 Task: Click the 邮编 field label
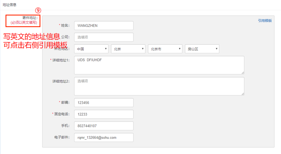point(65,102)
